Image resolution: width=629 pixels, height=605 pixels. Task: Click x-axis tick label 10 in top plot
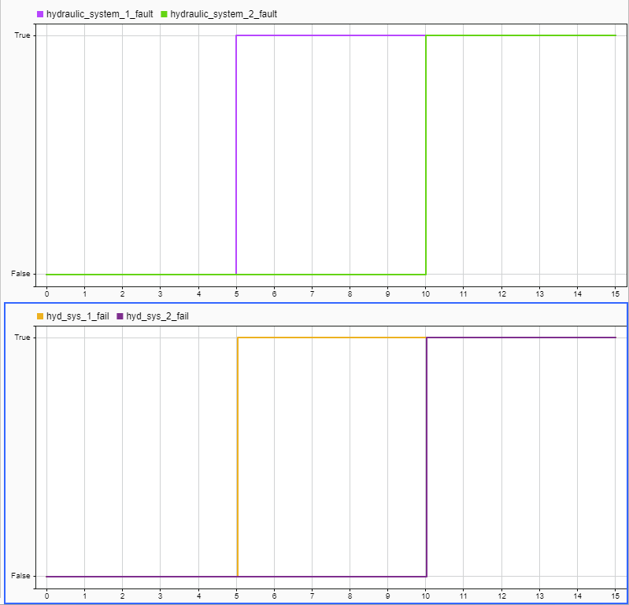click(426, 294)
